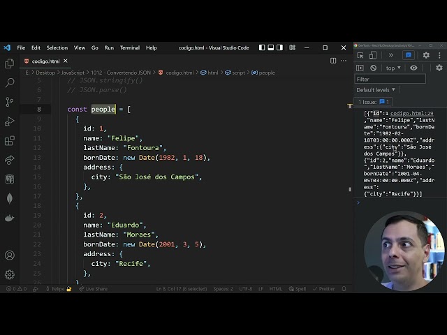Open the Run and Debug view
Viewport: 447px width, 335px height.
pyautogui.click(x=9, y=121)
